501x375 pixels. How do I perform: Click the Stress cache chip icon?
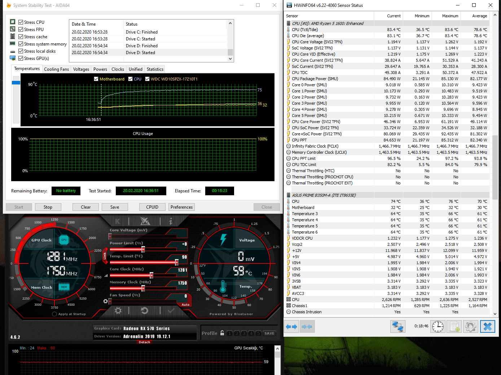point(13,36)
